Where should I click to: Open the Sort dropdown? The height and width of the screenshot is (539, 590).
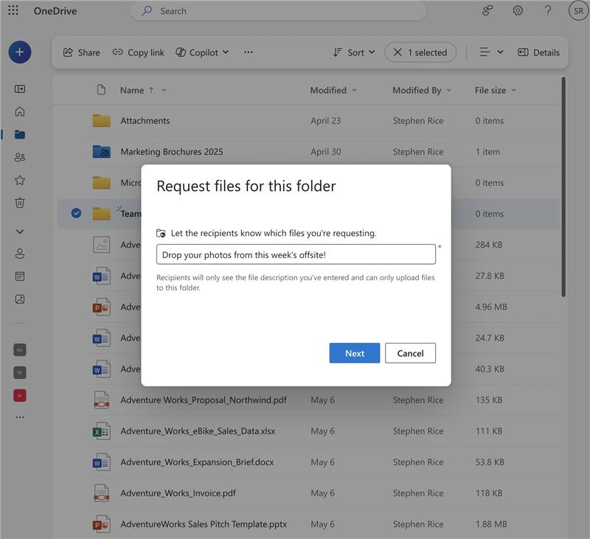(353, 52)
